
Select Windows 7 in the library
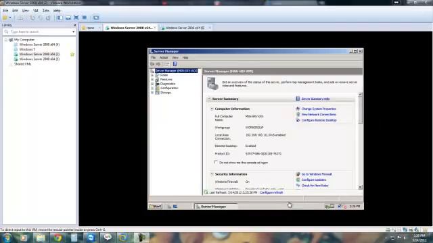tap(27, 49)
